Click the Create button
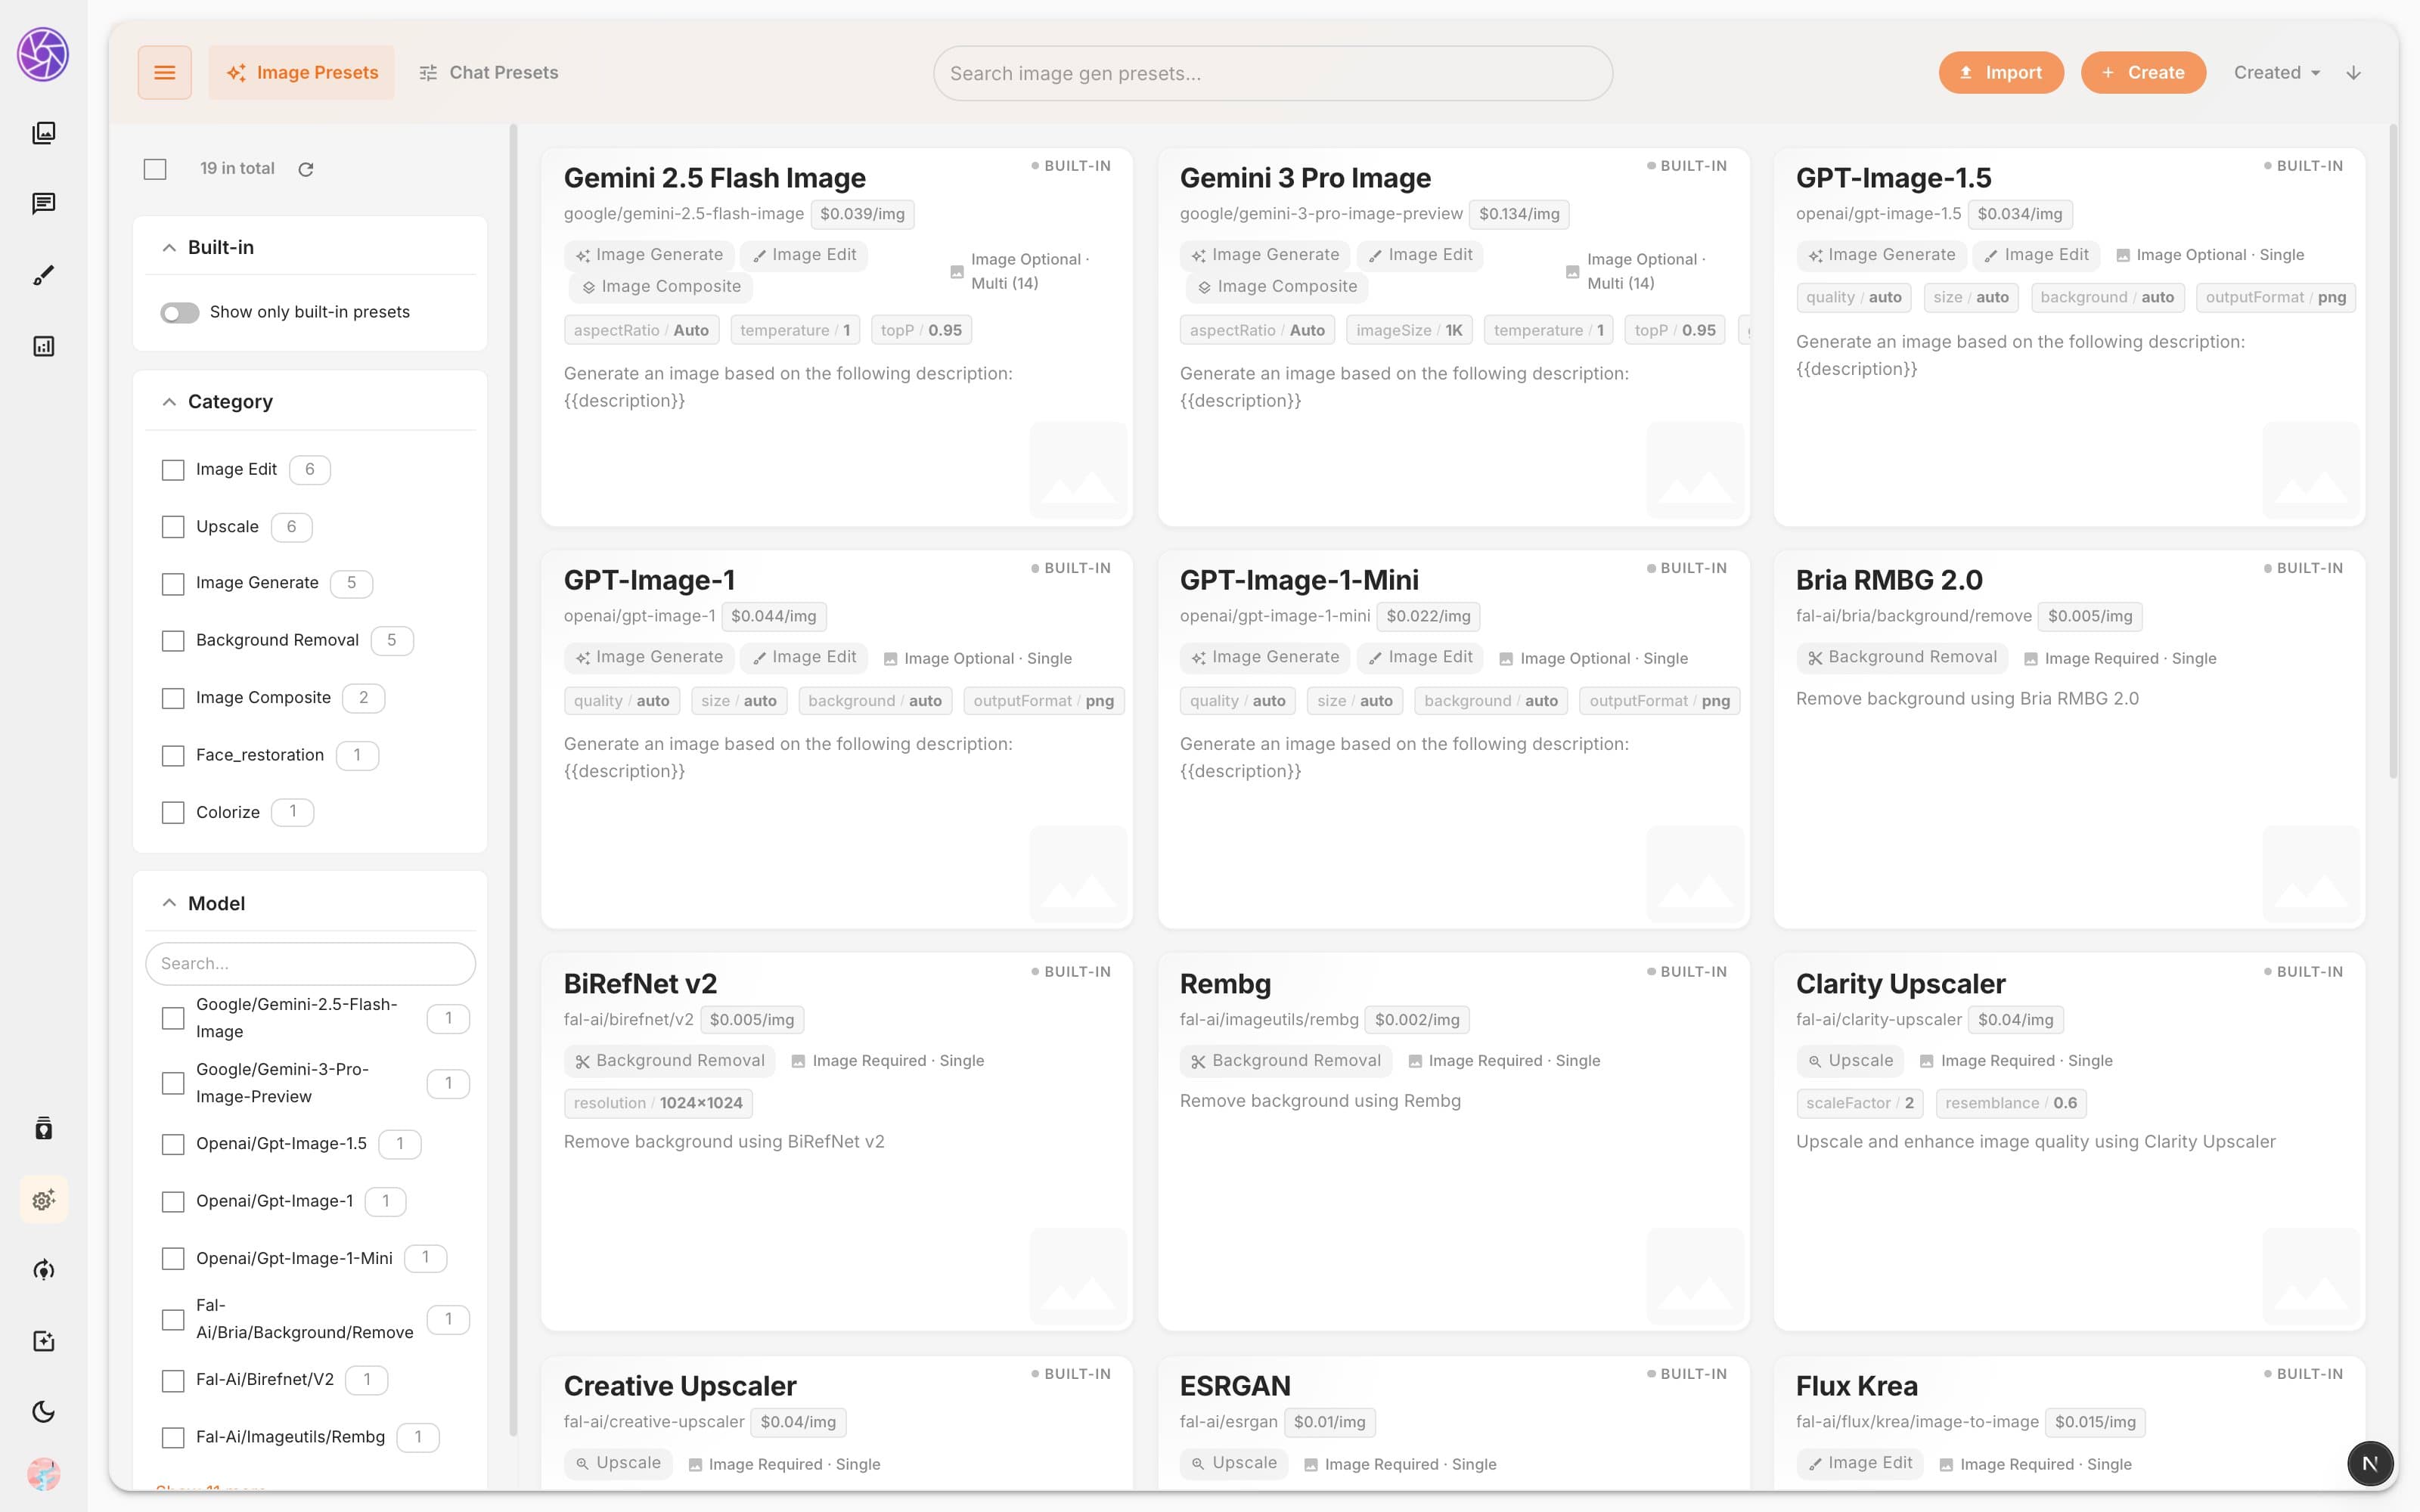Image resolution: width=2420 pixels, height=1512 pixels. tap(2143, 73)
